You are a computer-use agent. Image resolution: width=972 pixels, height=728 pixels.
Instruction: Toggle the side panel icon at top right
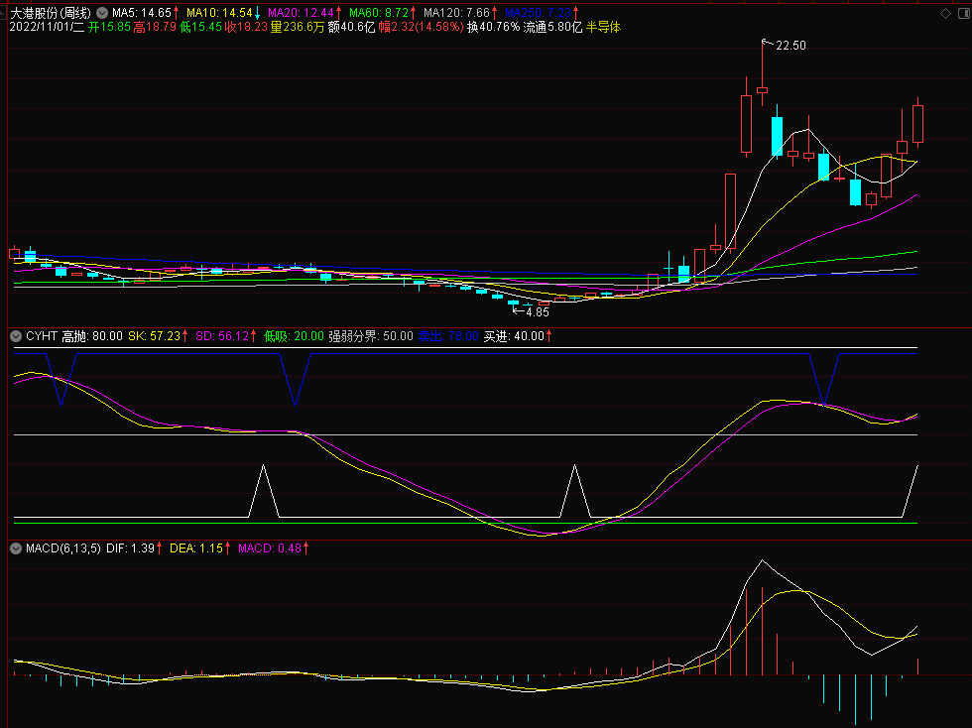[x=964, y=13]
